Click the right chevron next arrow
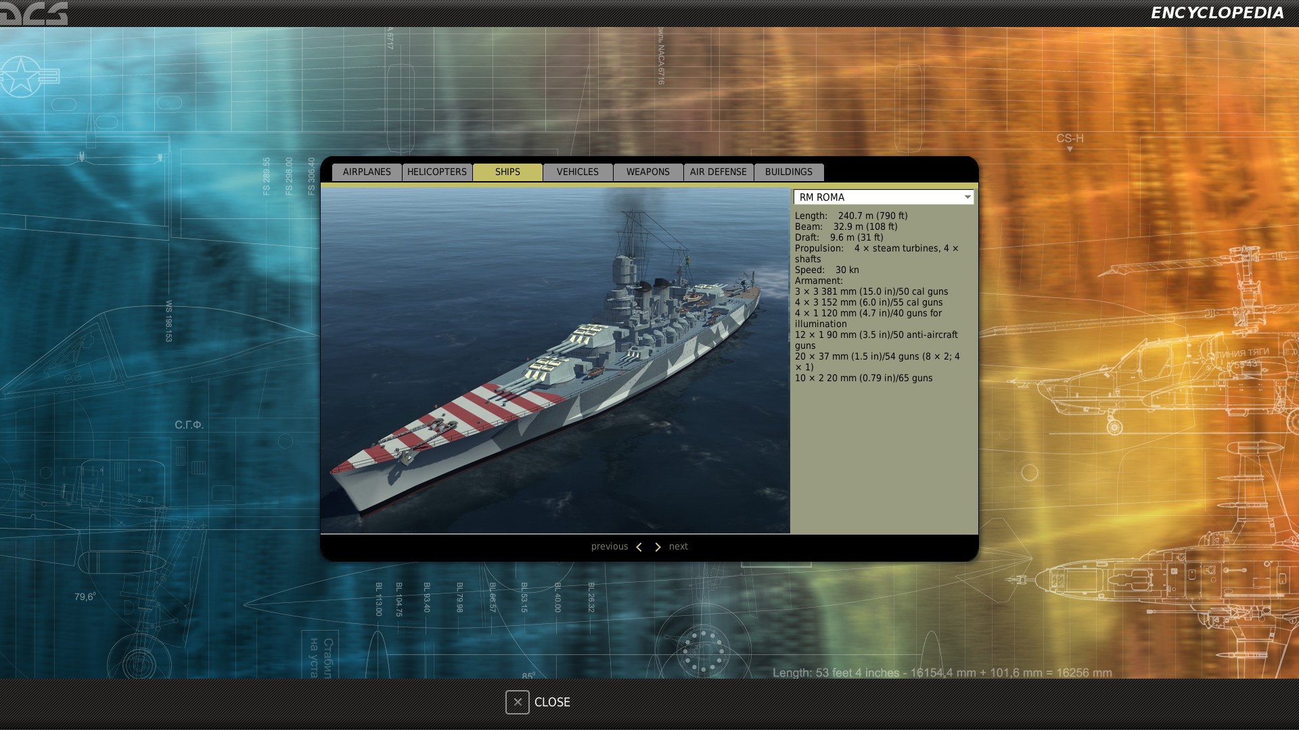Image resolution: width=1299 pixels, height=730 pixels. (x=657, y=547)
